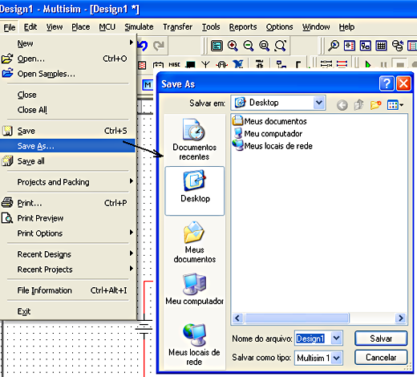Click the Zoom Out magnifier icon

click(249, 46)
